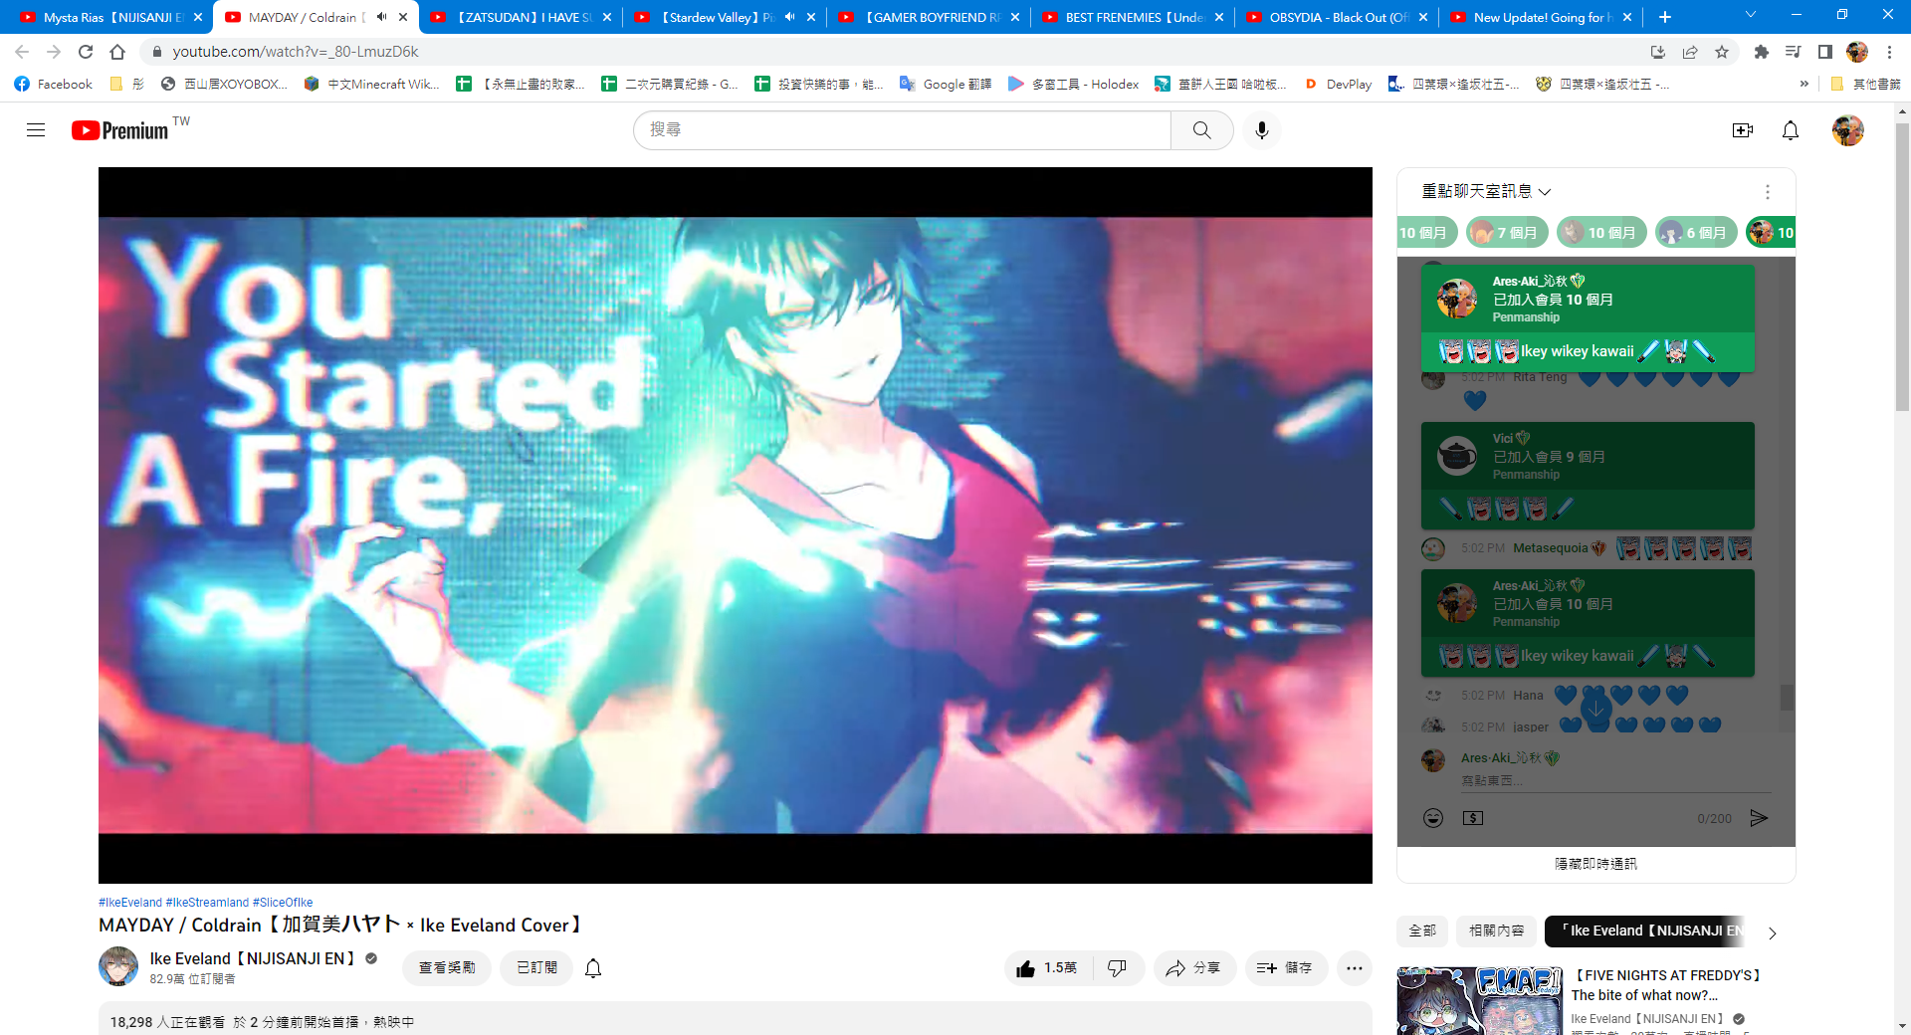Select the 全部 filter chip
The image size is (1911, 1035).
(x=1422, y=931)
